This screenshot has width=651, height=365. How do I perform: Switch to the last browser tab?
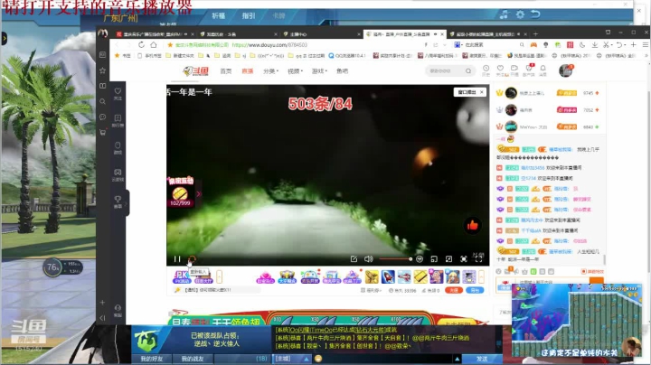point(488,34)
